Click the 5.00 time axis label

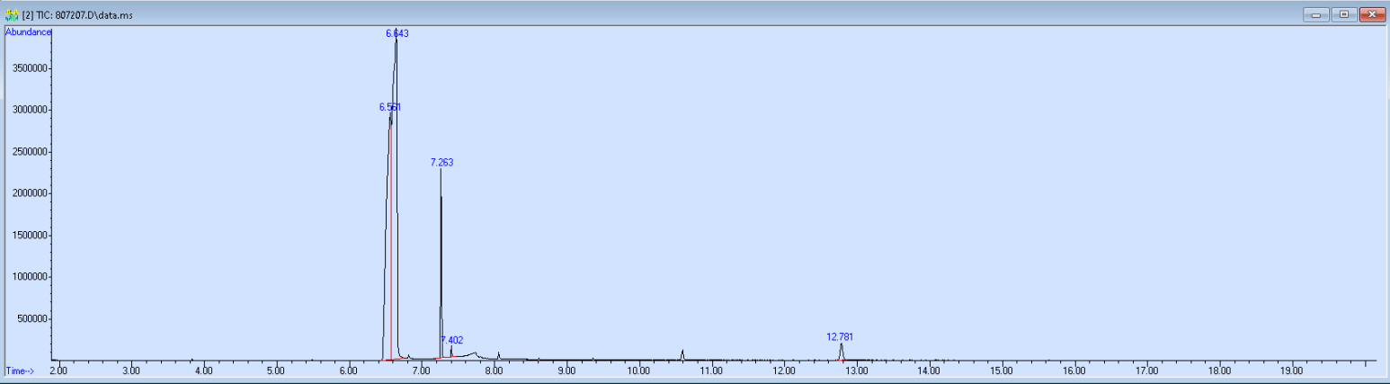click(x=276, y=371)
